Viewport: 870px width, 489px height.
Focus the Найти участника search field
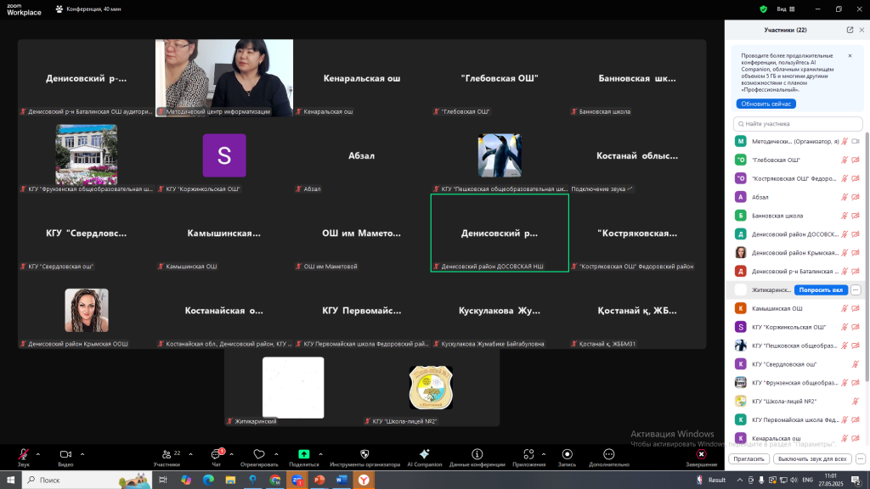pos(797,124)
